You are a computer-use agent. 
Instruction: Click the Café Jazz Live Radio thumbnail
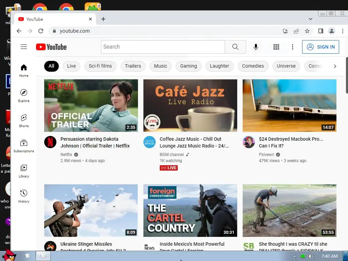(x=190, y=106)
